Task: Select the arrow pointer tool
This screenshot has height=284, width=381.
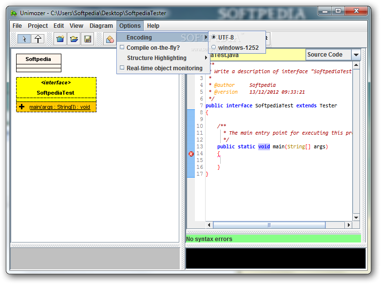Action: (x=24, y=39)
